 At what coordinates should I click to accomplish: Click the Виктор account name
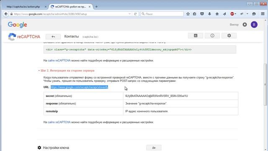point(234,25)
